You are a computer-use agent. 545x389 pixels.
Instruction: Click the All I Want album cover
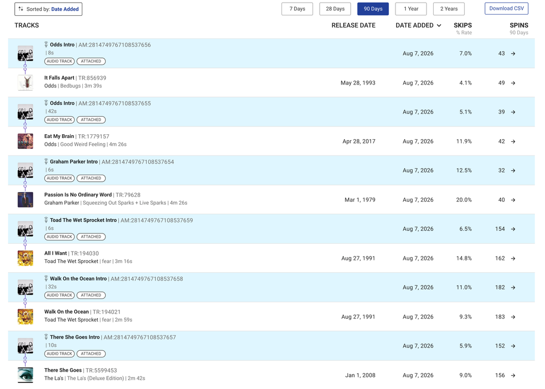click(x=26, y=258)
